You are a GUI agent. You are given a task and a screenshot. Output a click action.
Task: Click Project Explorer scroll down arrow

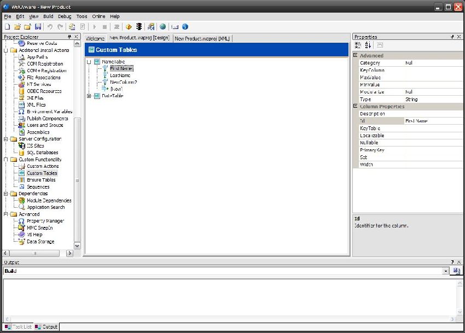(x=77, y=246)
